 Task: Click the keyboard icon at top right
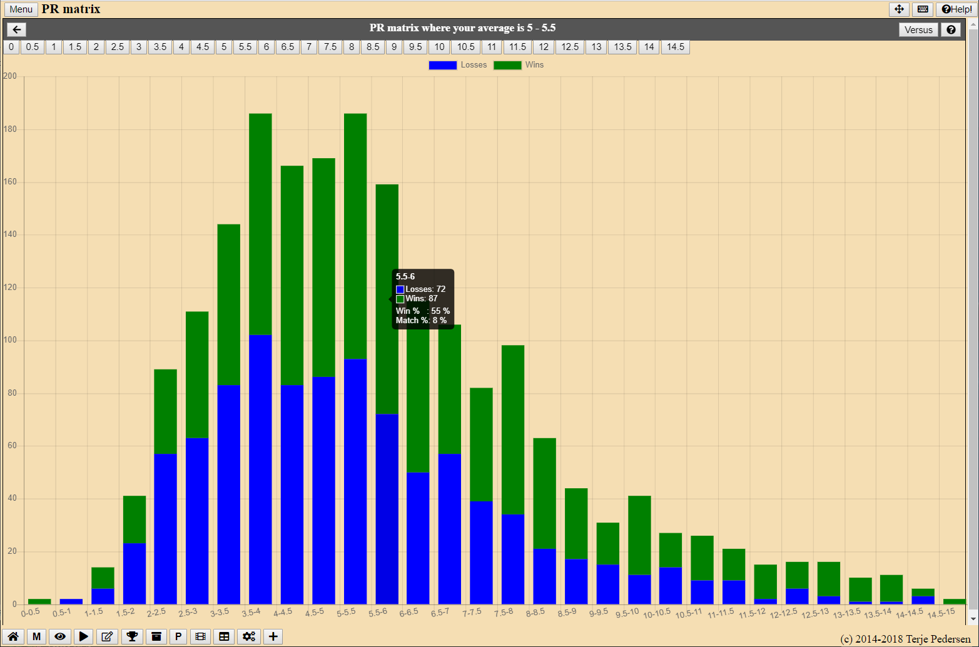923,9
